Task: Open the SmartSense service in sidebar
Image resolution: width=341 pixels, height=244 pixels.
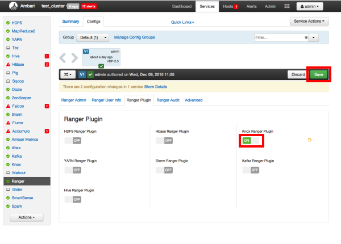Action: pos(22,198)
